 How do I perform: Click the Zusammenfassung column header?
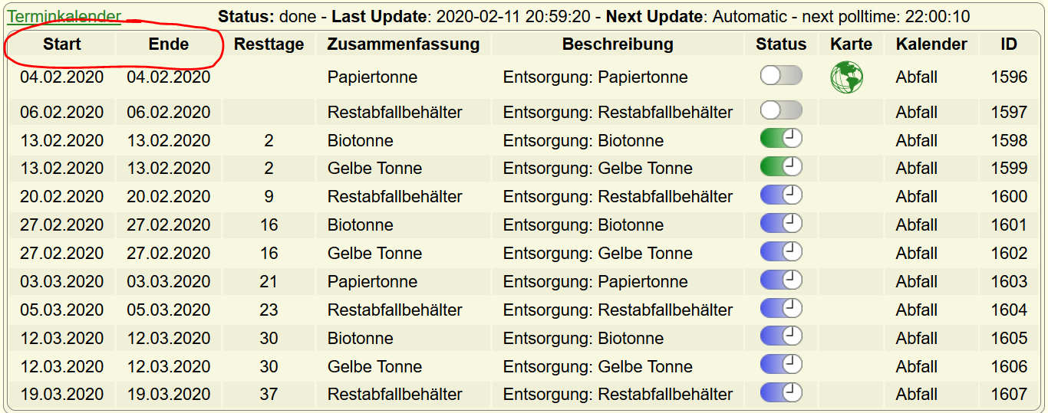pos(404,44)
